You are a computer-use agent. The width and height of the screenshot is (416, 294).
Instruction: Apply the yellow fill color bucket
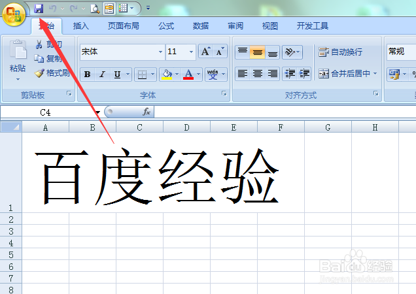(167, 74)
